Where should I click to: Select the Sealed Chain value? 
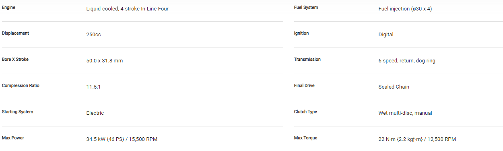pos(394,87)
